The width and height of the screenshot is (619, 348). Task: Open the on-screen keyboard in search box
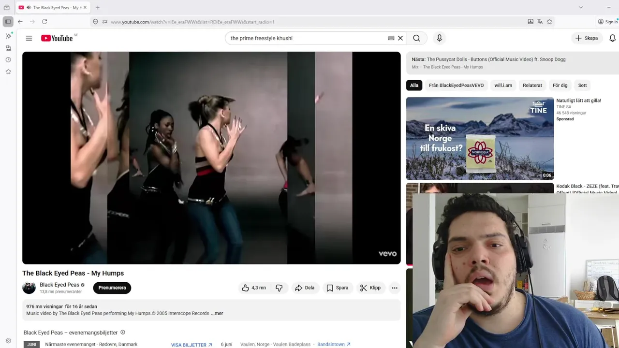pos(391,38)
